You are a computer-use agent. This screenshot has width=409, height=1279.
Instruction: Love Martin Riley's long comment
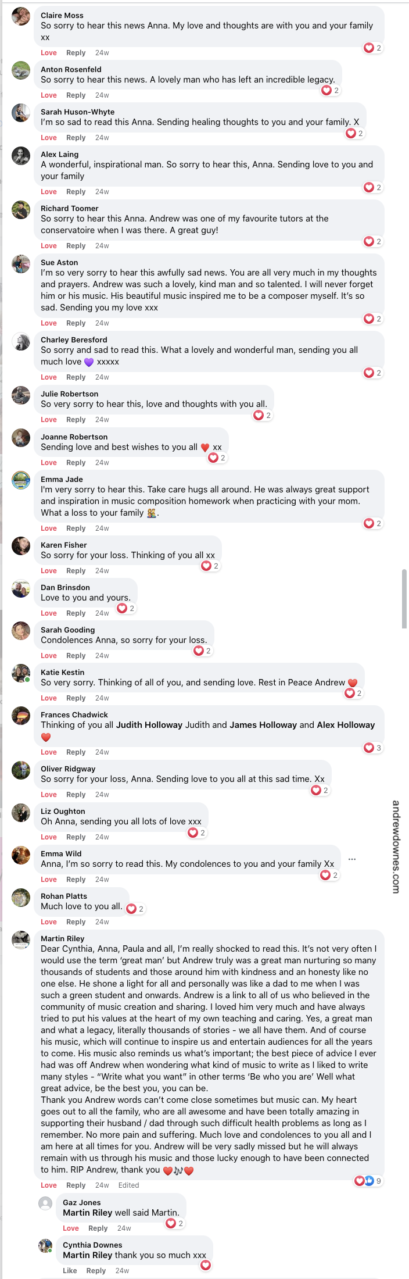(x=49, y=1184)
